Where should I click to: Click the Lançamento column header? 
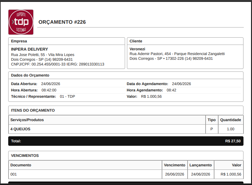point(201,165)
